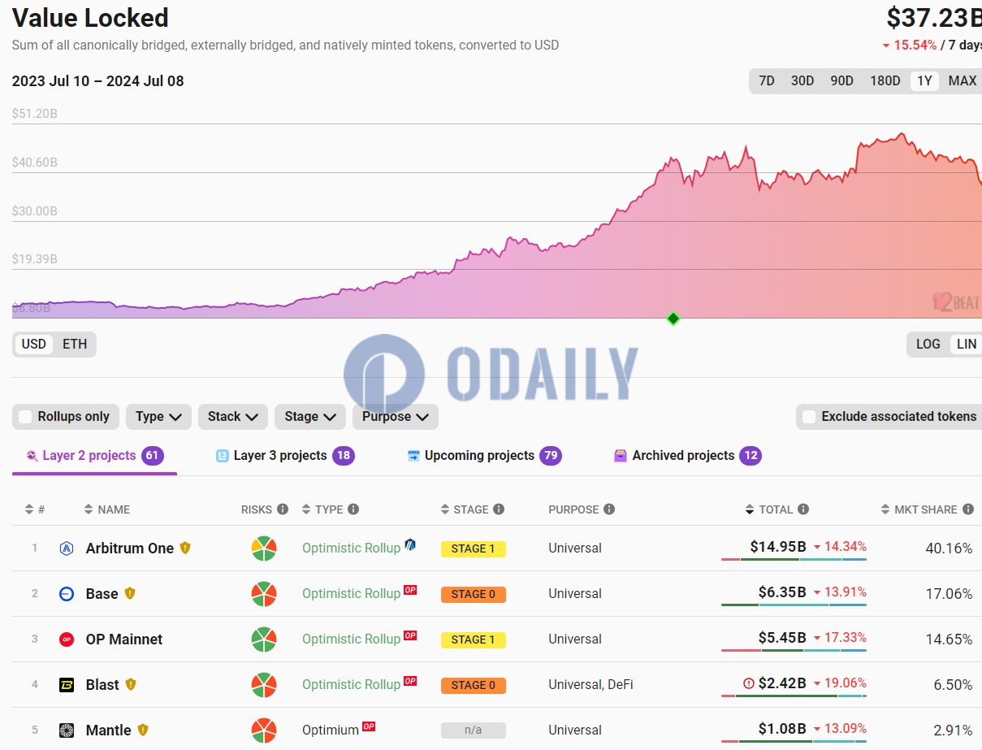Sort table by # column
The width and height of the screenshot is (982, 750).
coord(35,509)
